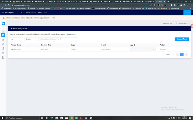This screenshot has width=193, height=120.
Task: Switch to the Agora browser tab
Action: point(150,2)
